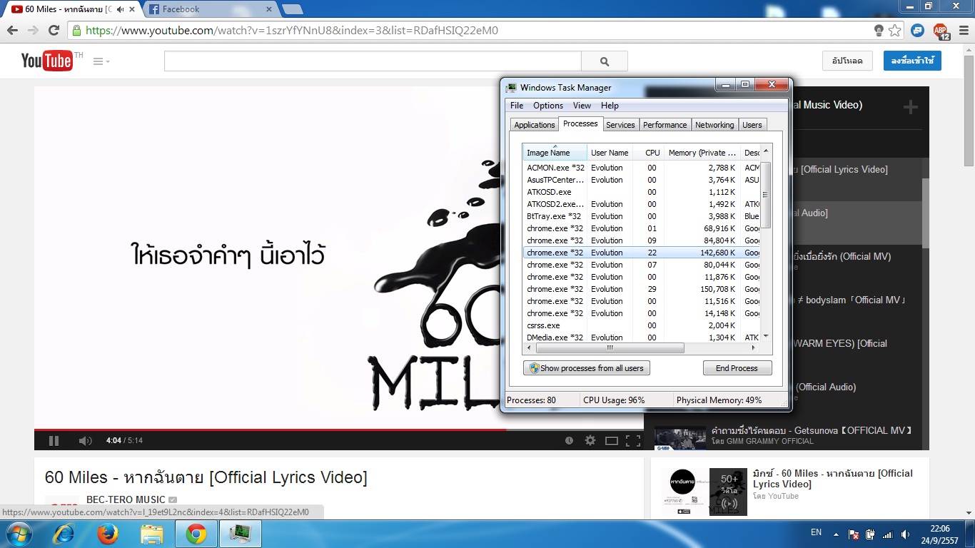This screenshot has height=548, width=975.
Task: Sort by Memory (Private...) column header
Action: [x=702, y=153]
